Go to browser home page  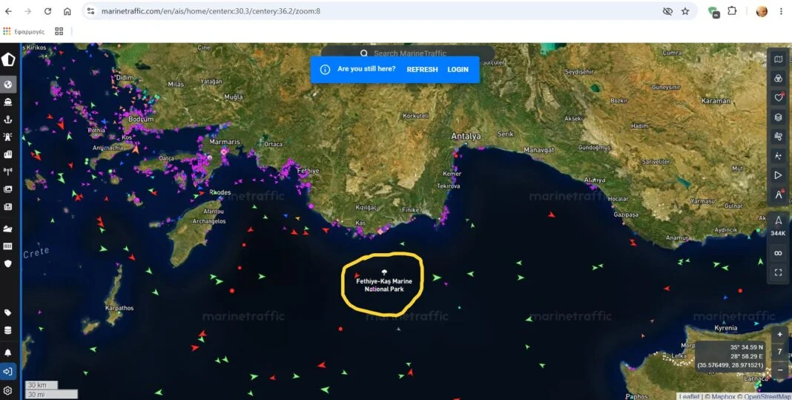point(67,11)
